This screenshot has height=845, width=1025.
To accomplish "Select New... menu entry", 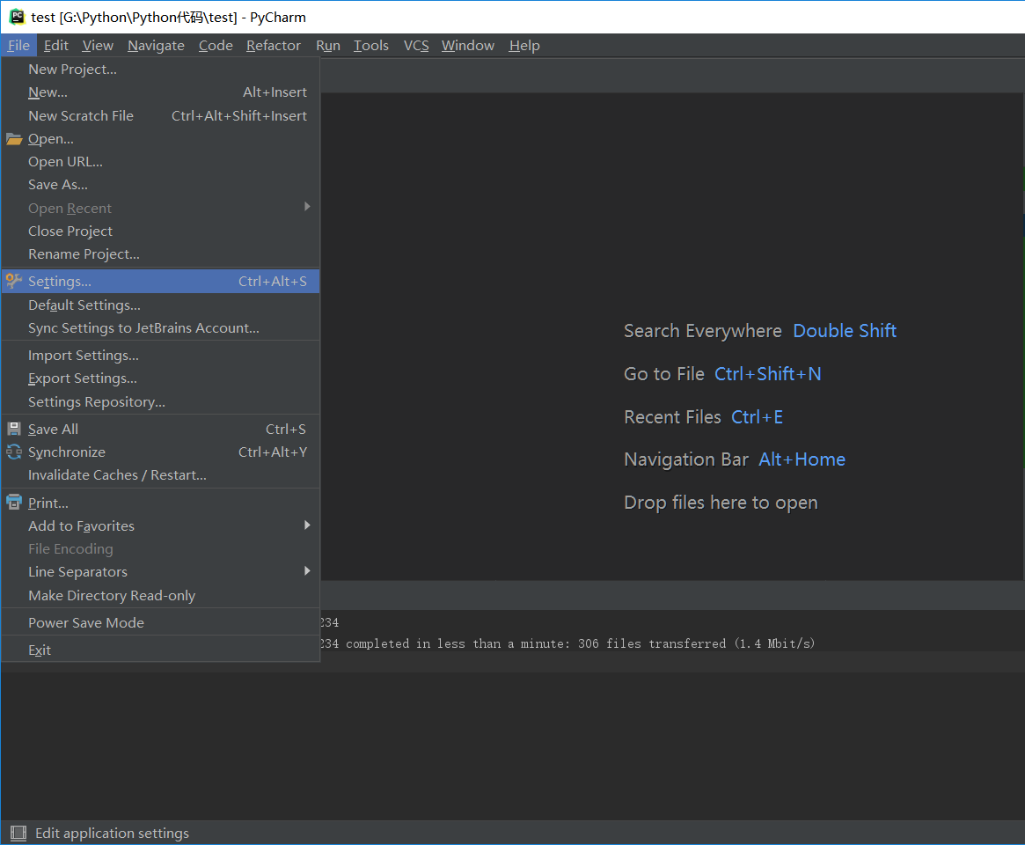I will (x=161, y=92).
